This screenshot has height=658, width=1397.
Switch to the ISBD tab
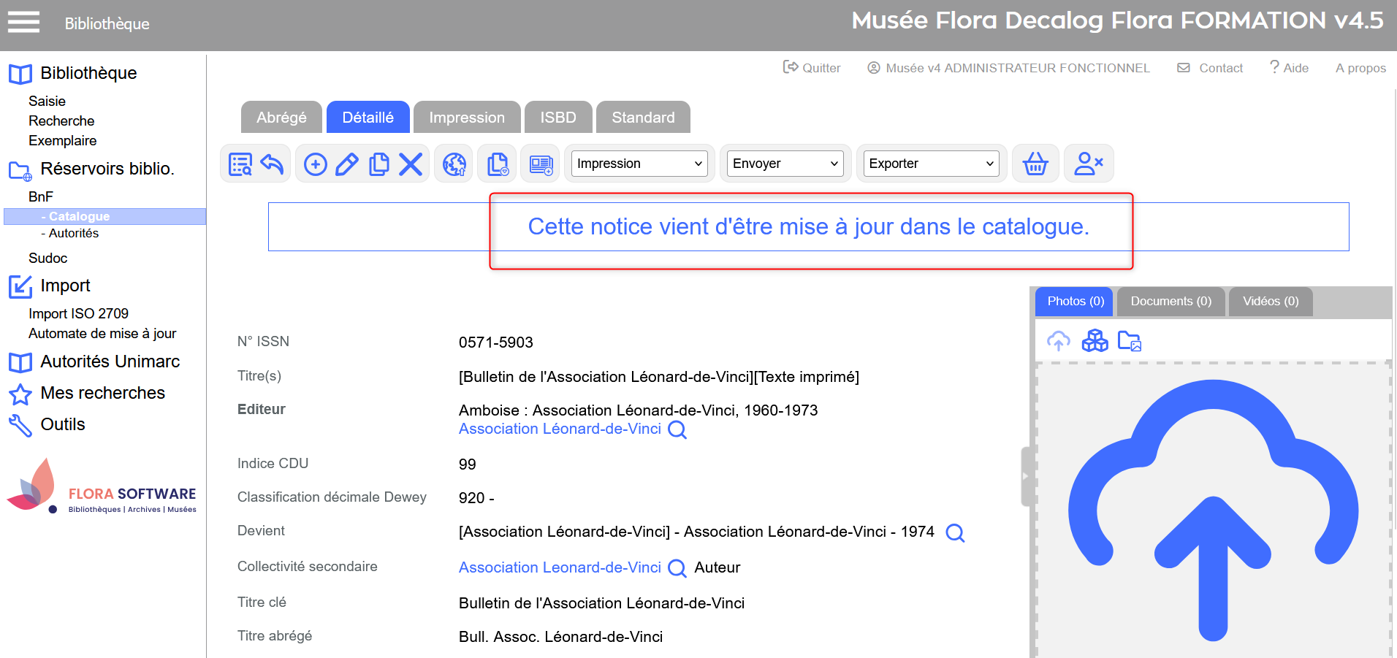click(x=558, y=118)
